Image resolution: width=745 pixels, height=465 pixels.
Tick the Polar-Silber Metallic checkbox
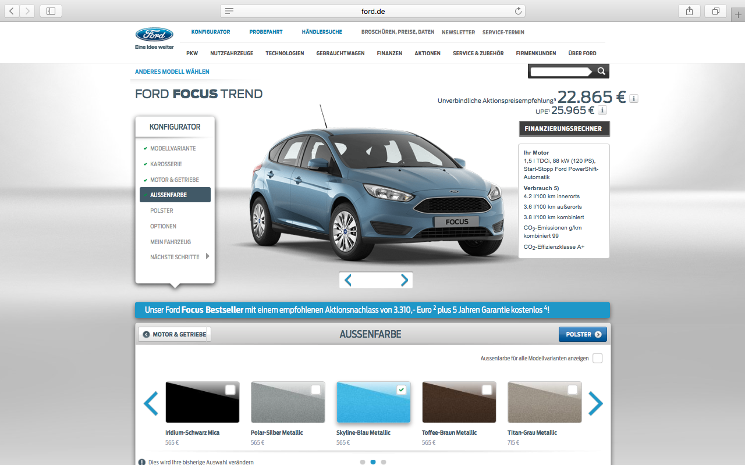click(316, 389)
